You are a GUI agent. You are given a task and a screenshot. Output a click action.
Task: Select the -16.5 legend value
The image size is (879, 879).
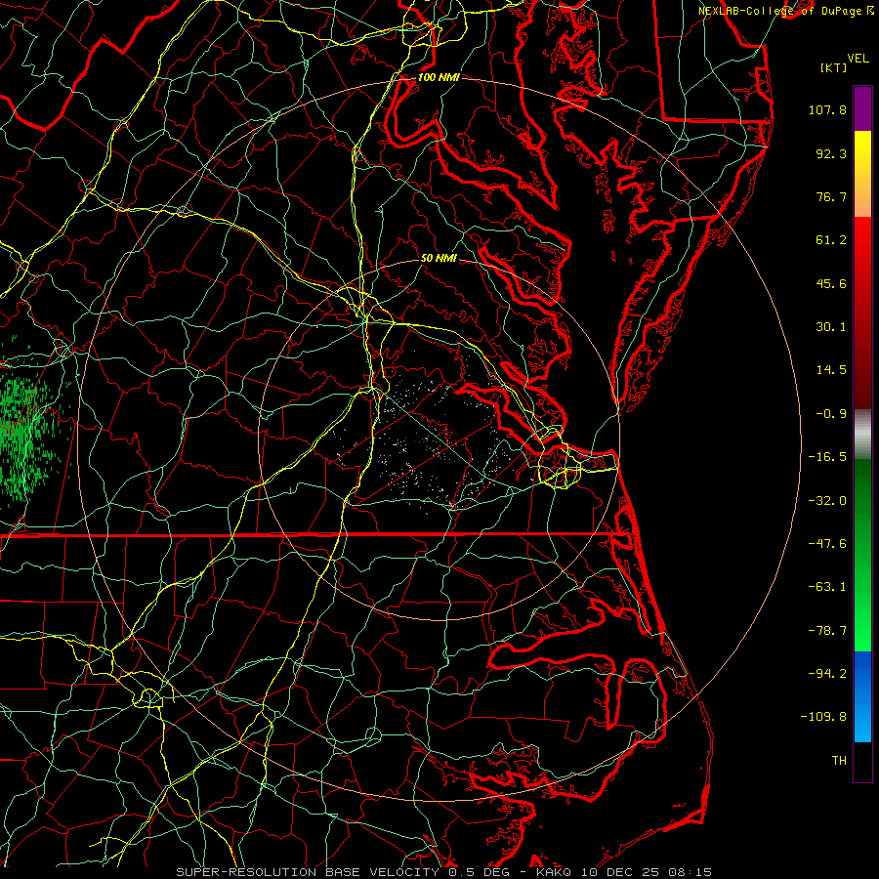click(827, 457)
